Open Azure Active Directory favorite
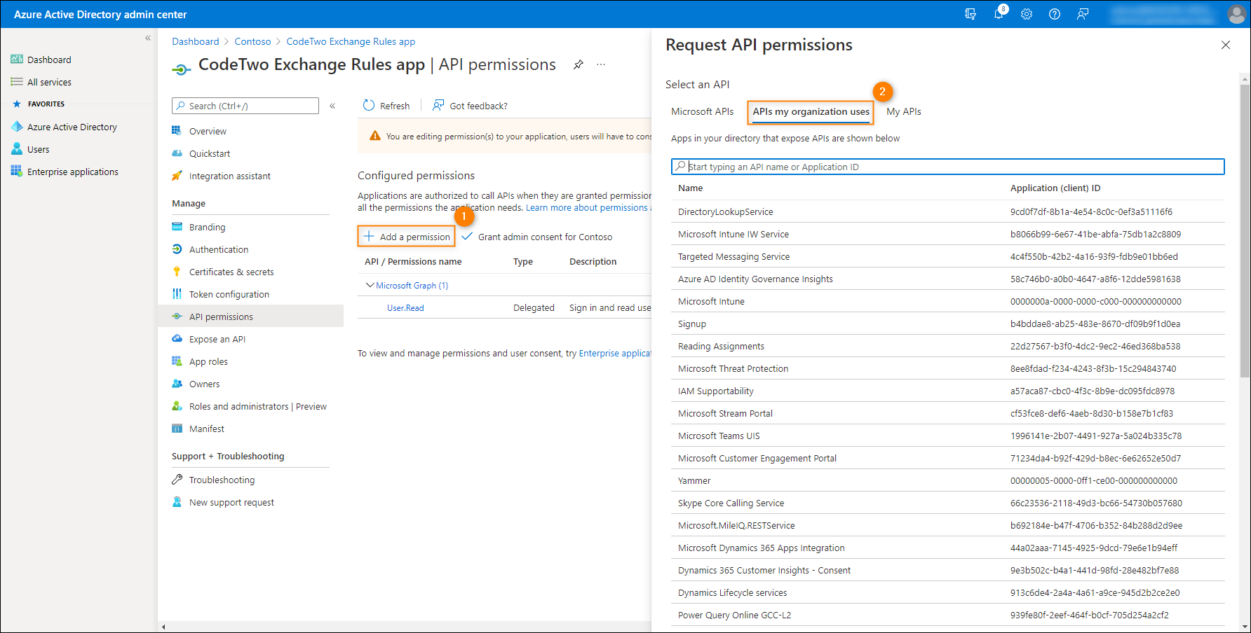Image resolution: width=1251 pixels, height=633 pixels. 64,127
